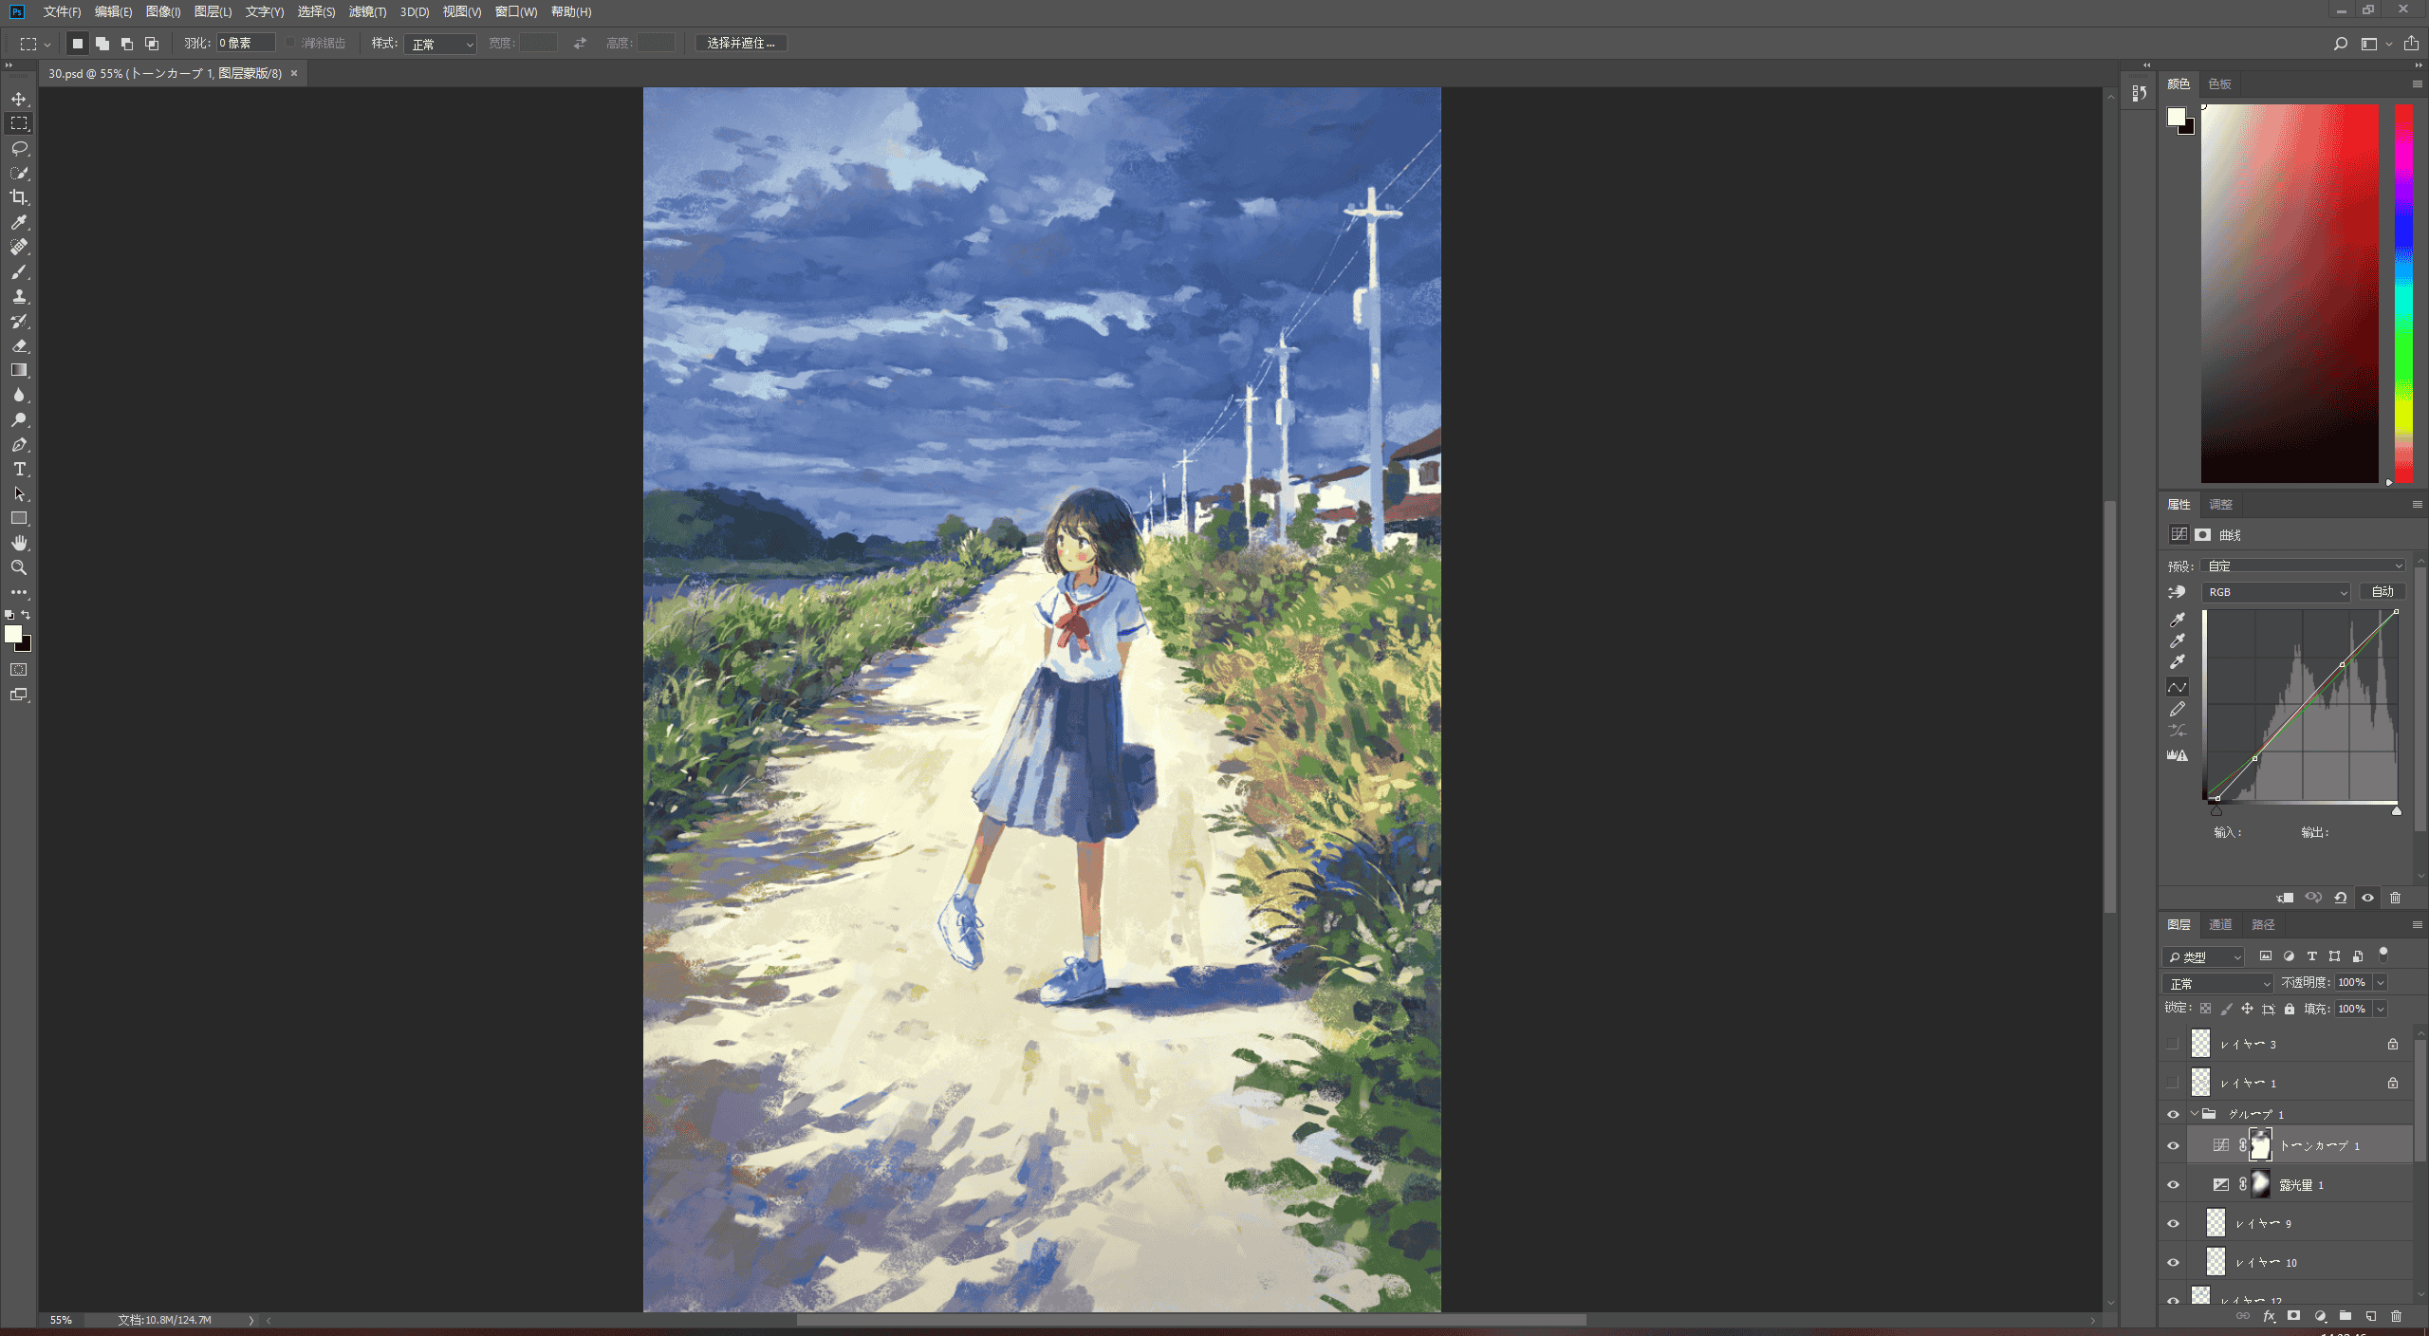The width and height of the screenshot is (2429, 1336).
Task: Select the Horizontal Type tool
Action: [19, 469]
